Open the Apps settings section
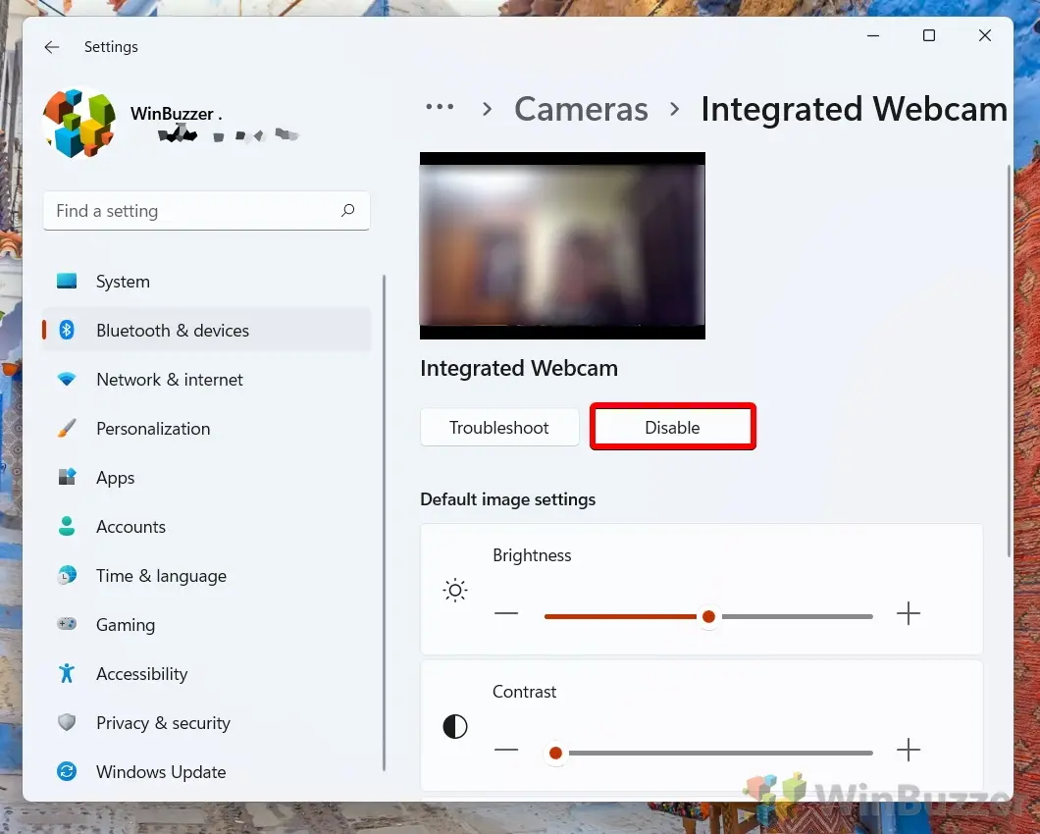 click(115, 478)
